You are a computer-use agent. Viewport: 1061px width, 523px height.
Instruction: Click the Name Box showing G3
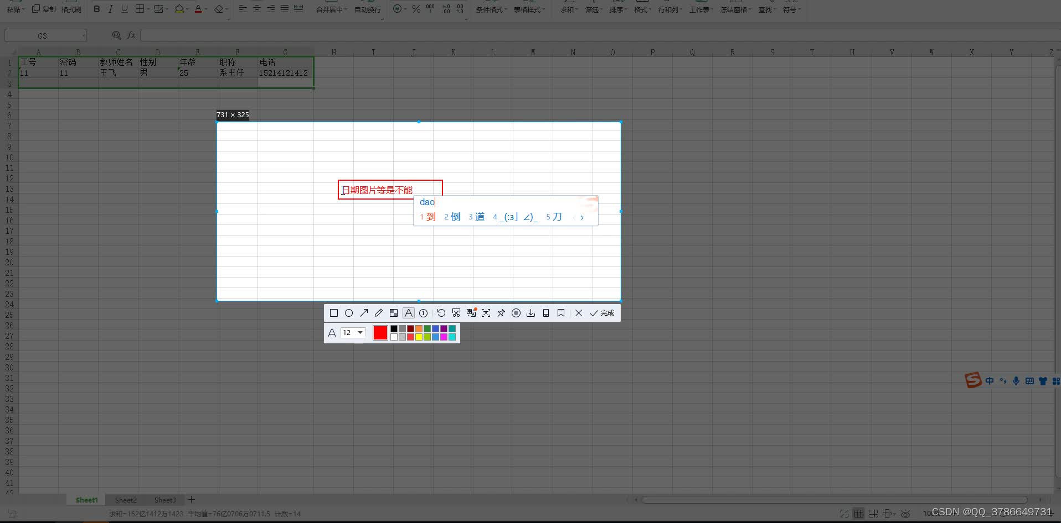coord(45,35)
